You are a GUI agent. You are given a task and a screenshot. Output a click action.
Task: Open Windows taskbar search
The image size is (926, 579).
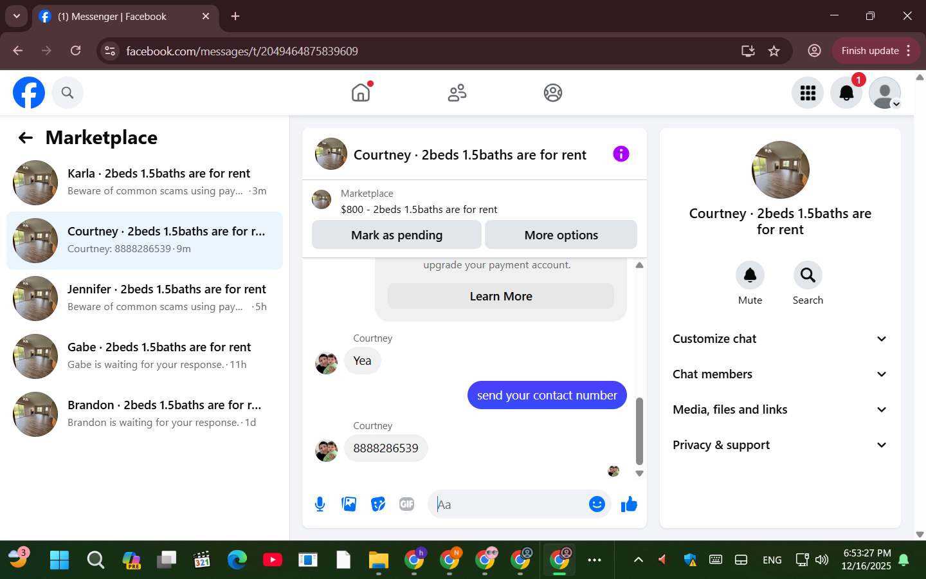pyautogui.click(x=96, y=560)
